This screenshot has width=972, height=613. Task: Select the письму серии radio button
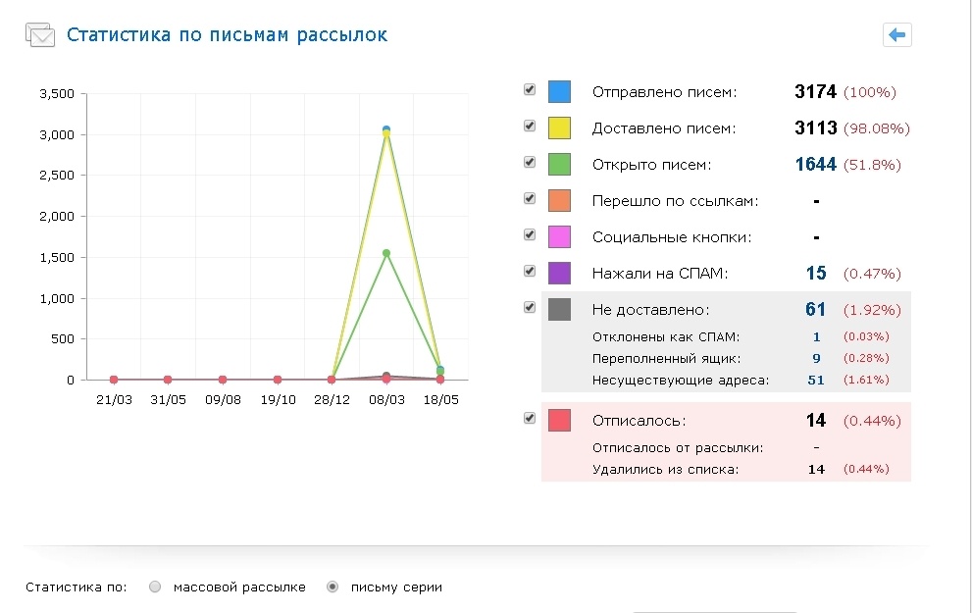tap(333, 586)
